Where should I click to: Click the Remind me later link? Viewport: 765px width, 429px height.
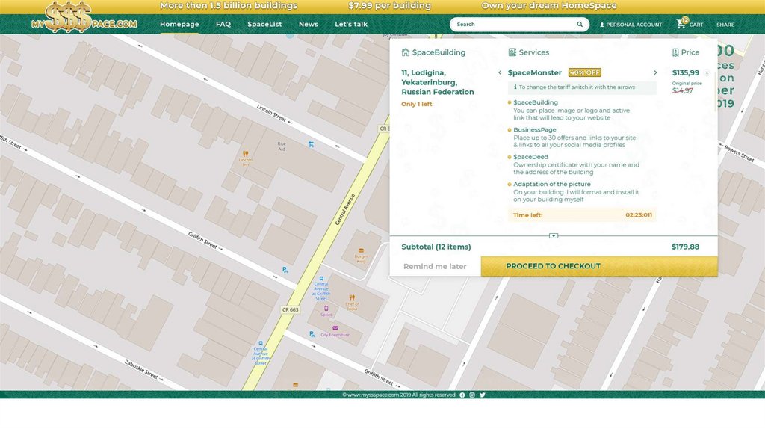[435, 266]
